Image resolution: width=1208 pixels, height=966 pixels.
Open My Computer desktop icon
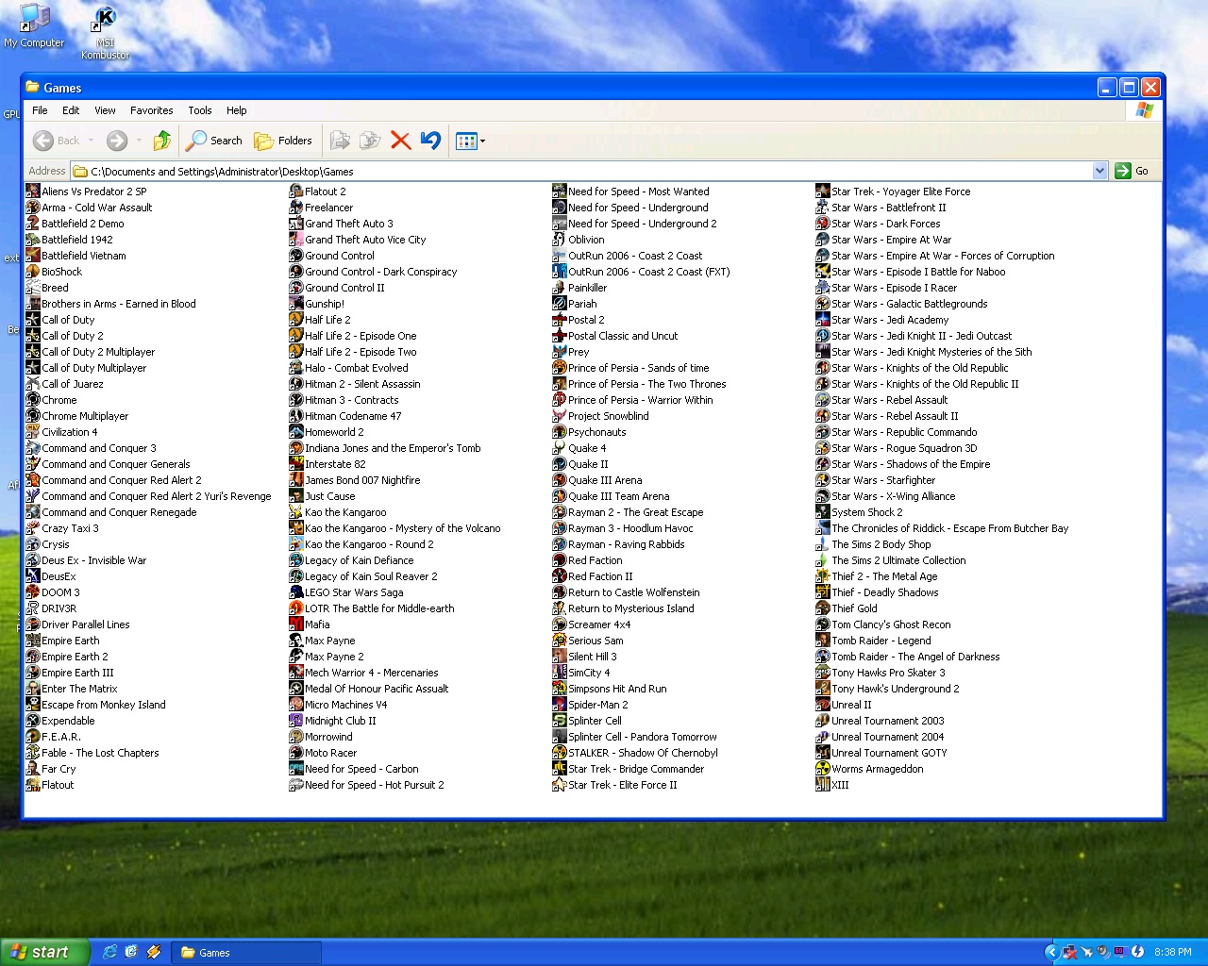[34, 25]
